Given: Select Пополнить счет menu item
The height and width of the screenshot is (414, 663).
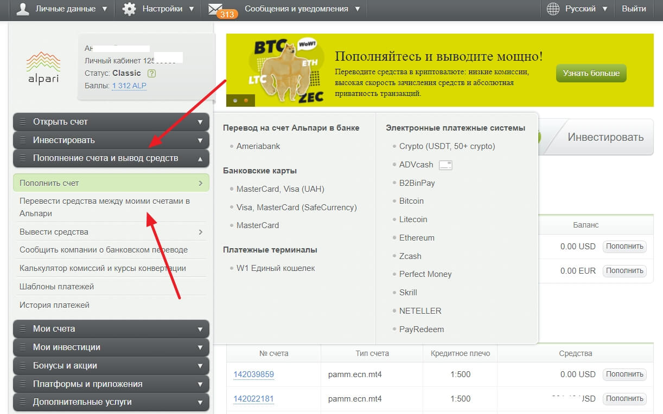Looking at the screenshot, I should (111, 183).
